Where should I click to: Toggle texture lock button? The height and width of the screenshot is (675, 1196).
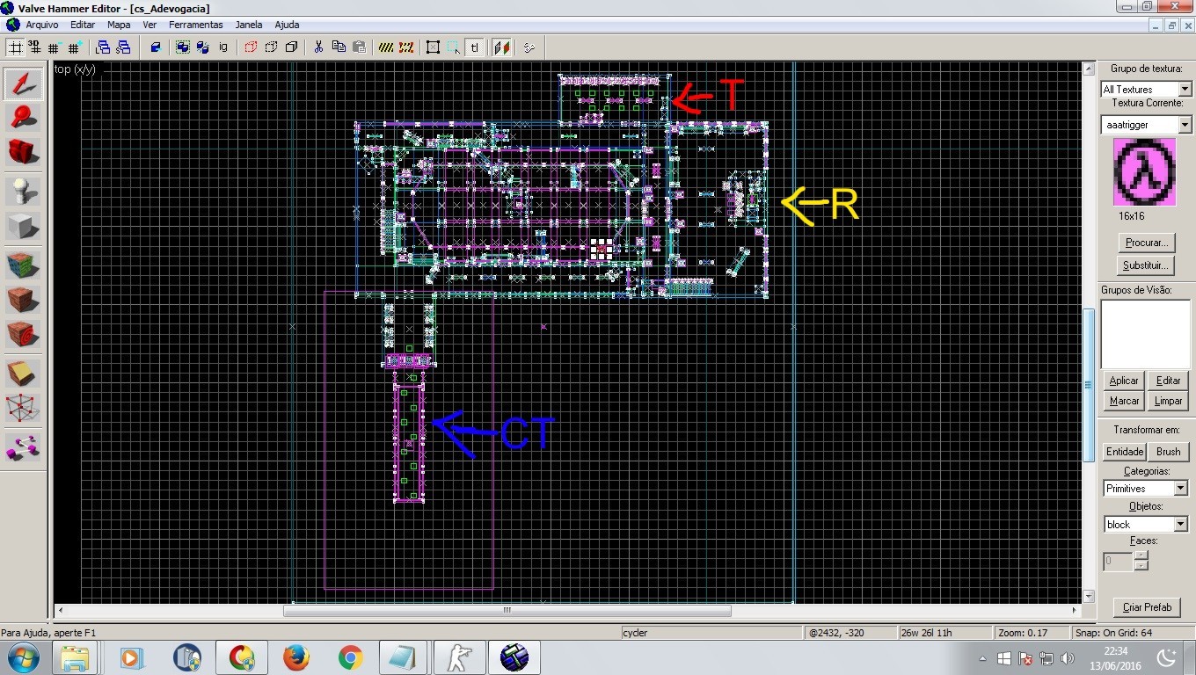pos(475,47)
